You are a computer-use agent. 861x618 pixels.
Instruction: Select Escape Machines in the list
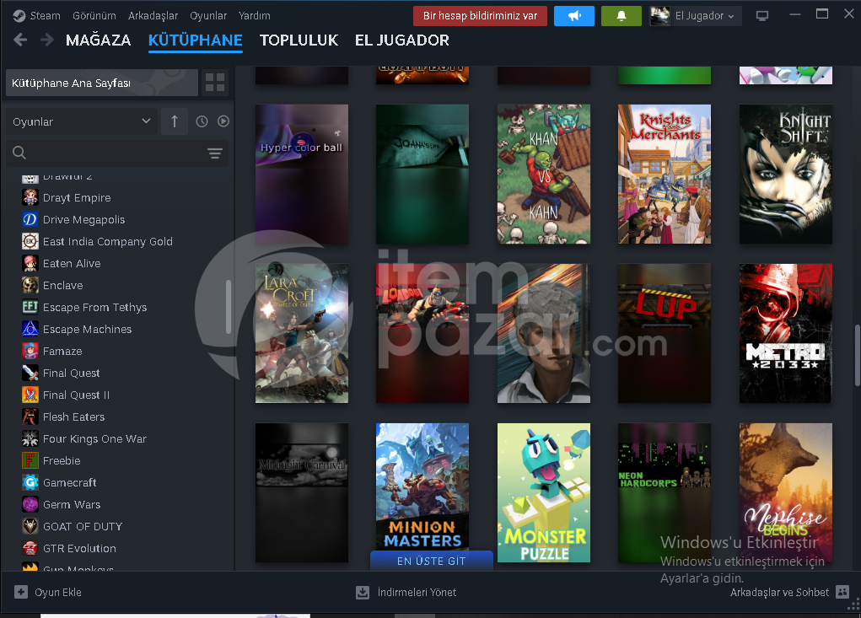[x=88, y=330]
